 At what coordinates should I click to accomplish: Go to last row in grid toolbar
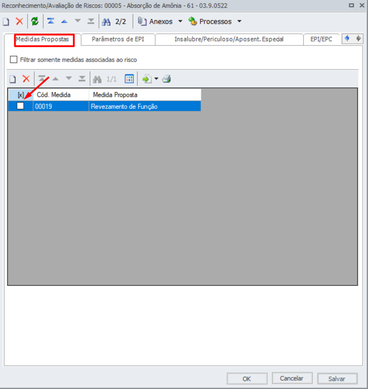tap(82, 79)
